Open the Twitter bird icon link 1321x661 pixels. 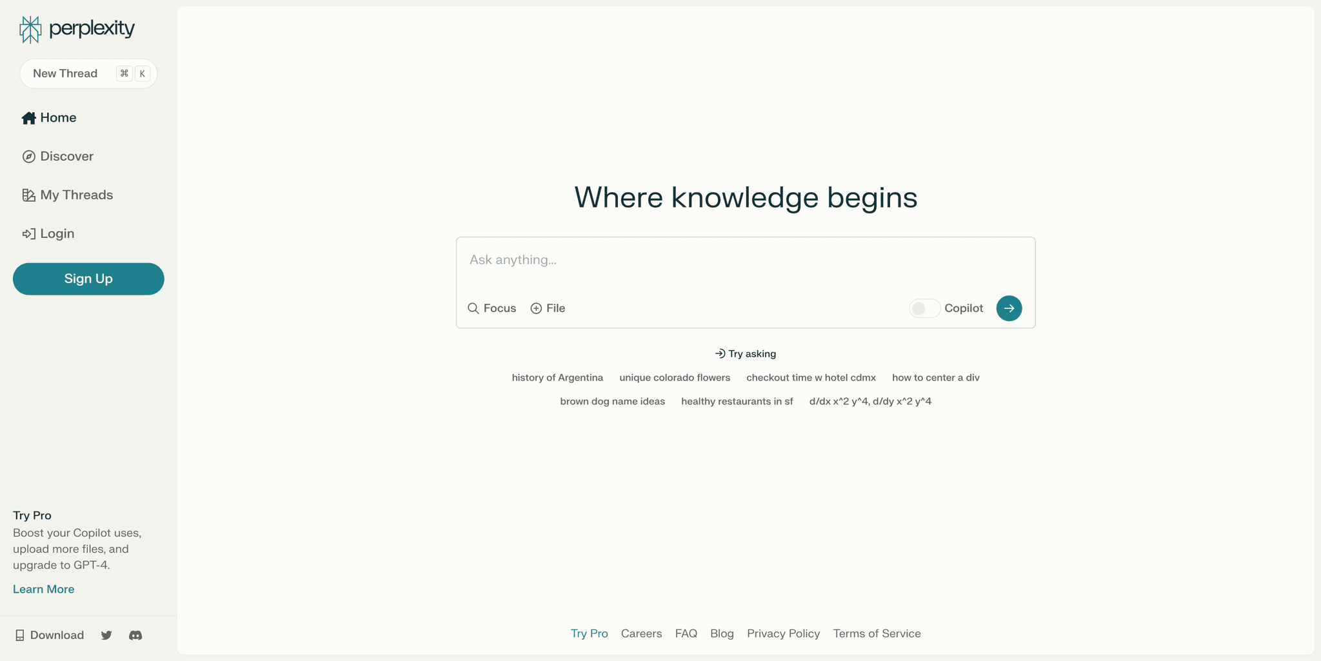(x=106, y=635)
